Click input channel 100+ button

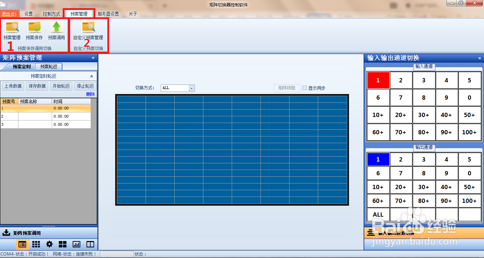(469, 132)
